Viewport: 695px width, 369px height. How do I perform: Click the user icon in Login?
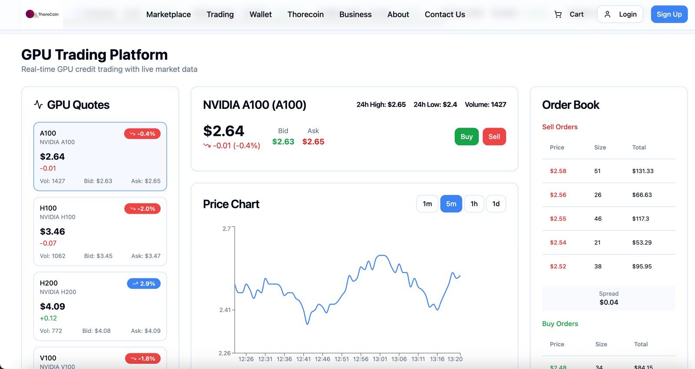click(x=607, y=14)
